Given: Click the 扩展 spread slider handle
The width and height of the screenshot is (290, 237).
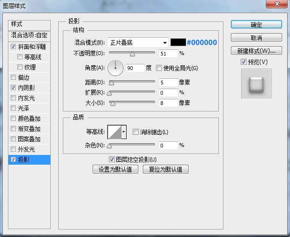Looking at the screenshot, I should click(109, 93).
